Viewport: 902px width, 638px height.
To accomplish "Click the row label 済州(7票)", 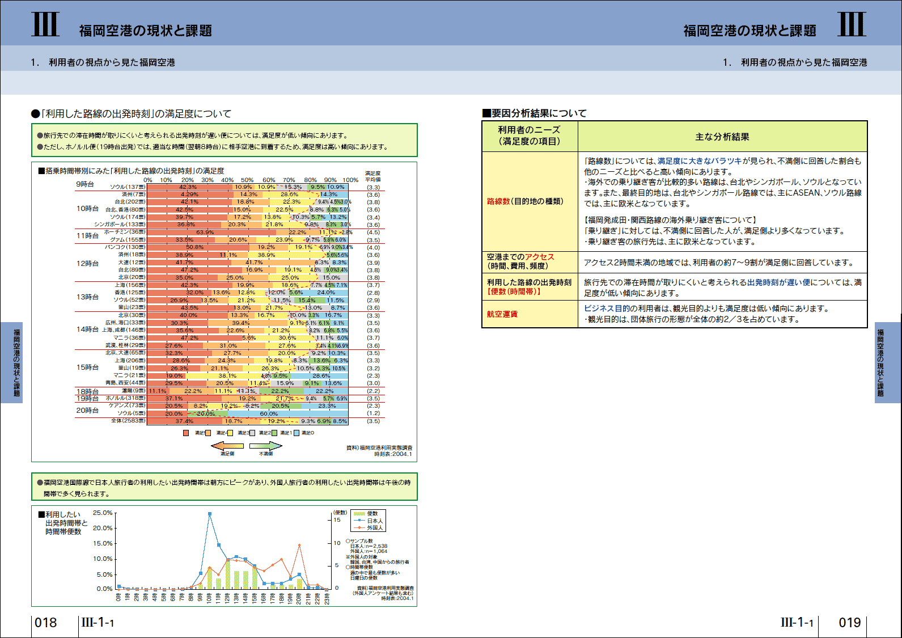I will pos(134,195).
